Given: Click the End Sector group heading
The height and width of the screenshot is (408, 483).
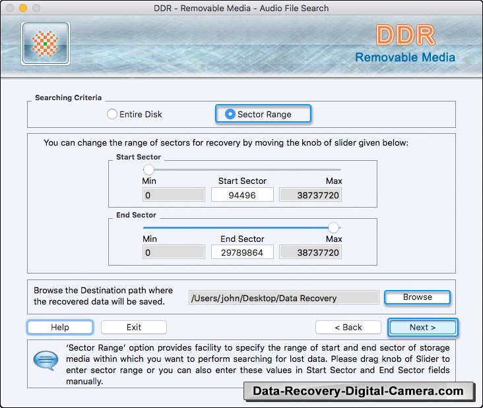Looking at the screenshot, I should point(136,215).
